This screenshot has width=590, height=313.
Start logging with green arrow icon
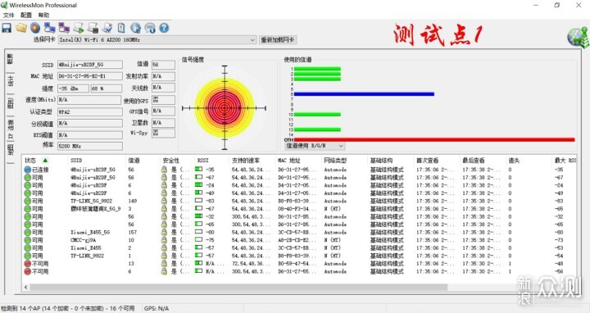[x=79, y=28]
